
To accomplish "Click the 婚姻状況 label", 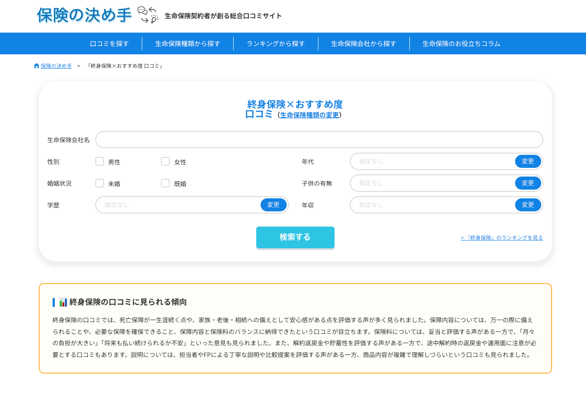I will click(59, 184).
